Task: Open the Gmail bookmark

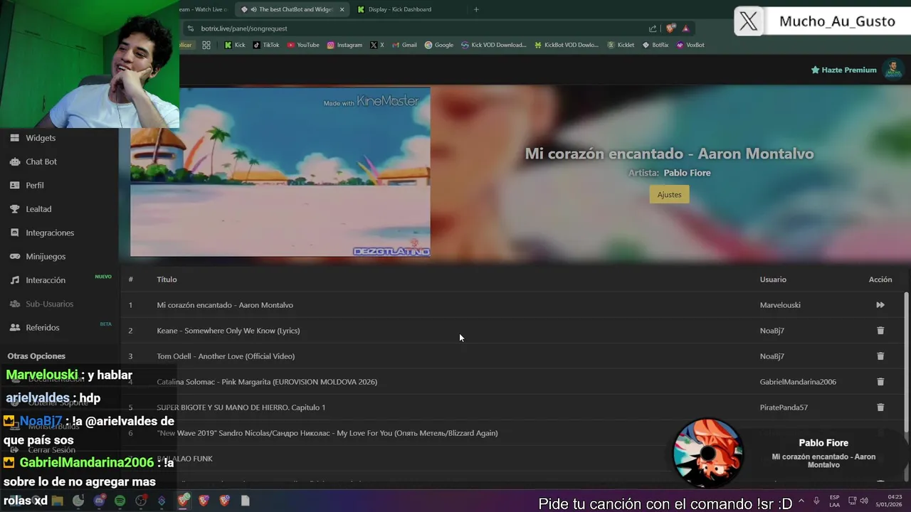Action: click(404, 45)
